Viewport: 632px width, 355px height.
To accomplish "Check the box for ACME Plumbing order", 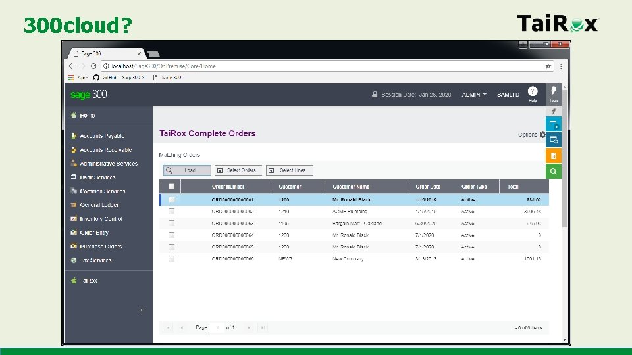I will click(171, 211).
